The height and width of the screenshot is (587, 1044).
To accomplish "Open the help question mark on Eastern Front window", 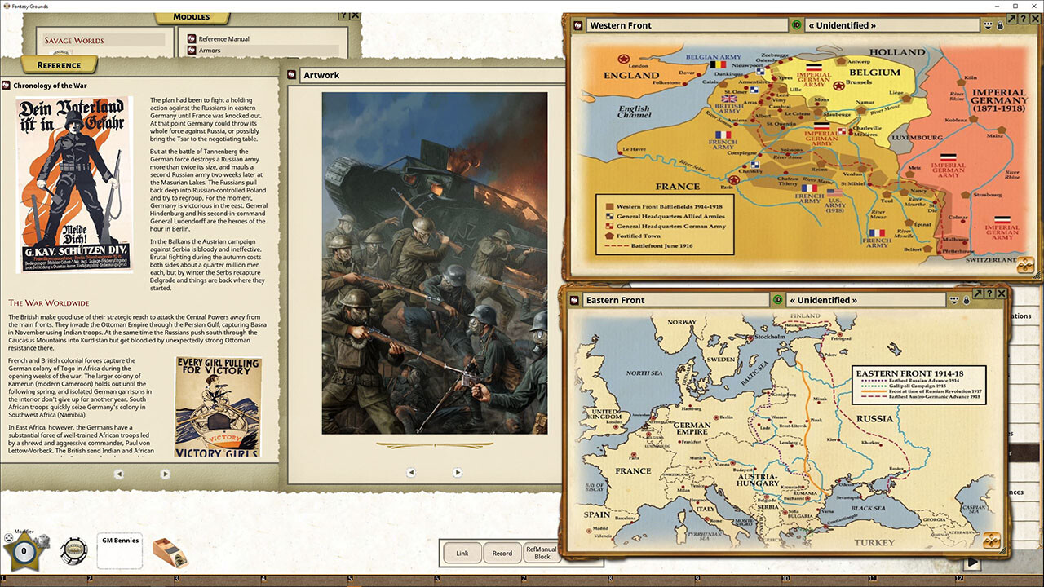I will 989,293.
